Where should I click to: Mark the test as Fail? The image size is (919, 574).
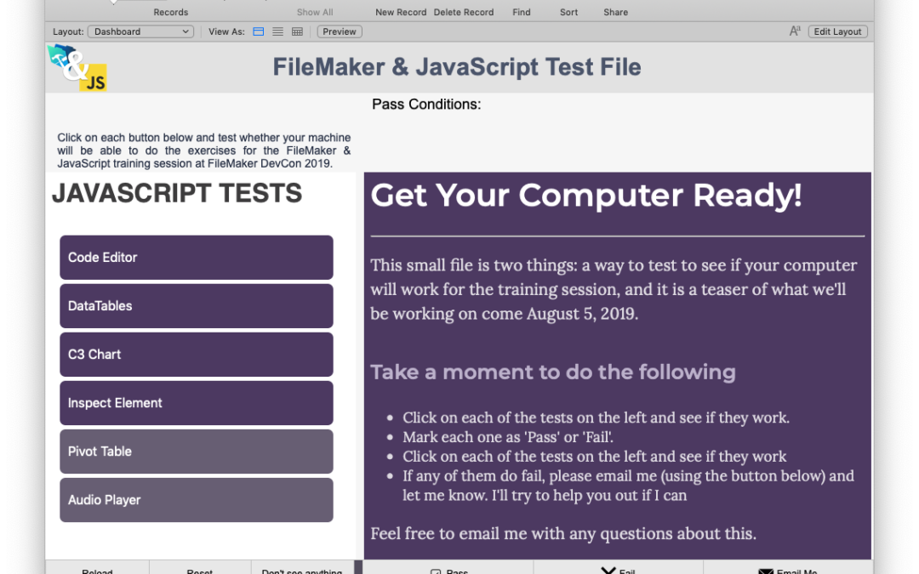pyautogui.click(x=619, y=569)
